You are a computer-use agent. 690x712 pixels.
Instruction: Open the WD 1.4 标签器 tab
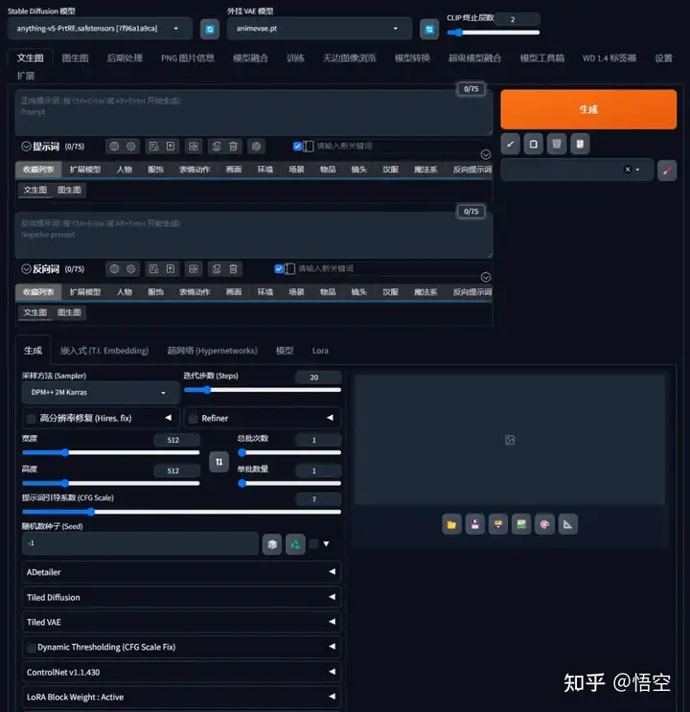(x=609, y=58)
